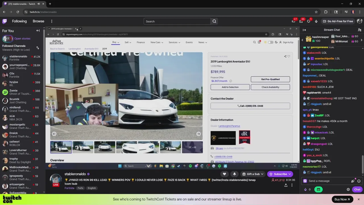Open hyyjoe channel in sidebar
The height and width of the screenshot is (205, 364).
pos(22,84)
